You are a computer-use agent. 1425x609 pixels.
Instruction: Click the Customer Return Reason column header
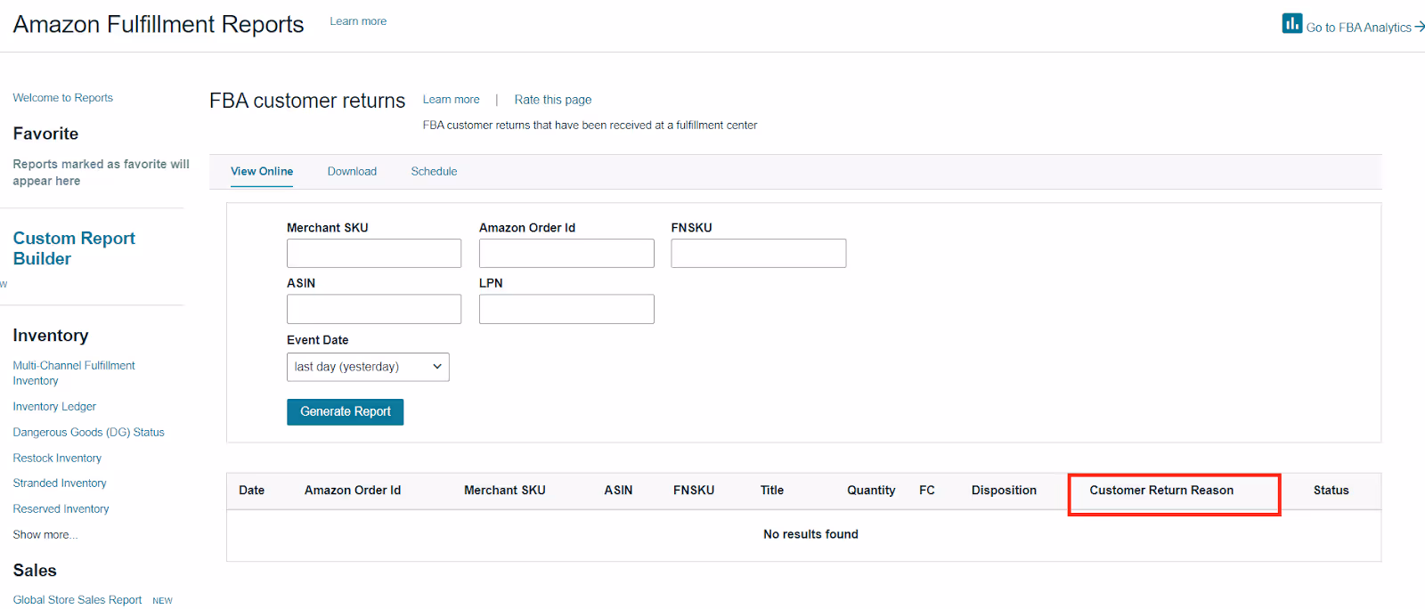click(x=1161, y=491)
